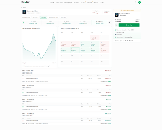This screenshot has height=130, width=162.
Task: Select the Oct 2026 month
Action: (100, 22)
